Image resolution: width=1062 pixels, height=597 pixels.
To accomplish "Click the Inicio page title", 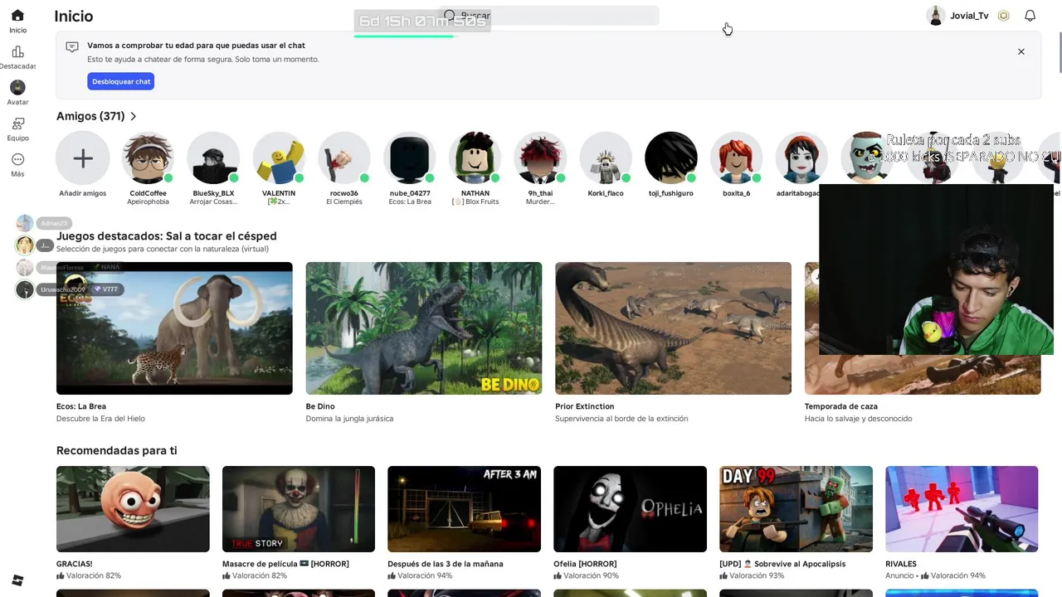I will coord(74,17).
